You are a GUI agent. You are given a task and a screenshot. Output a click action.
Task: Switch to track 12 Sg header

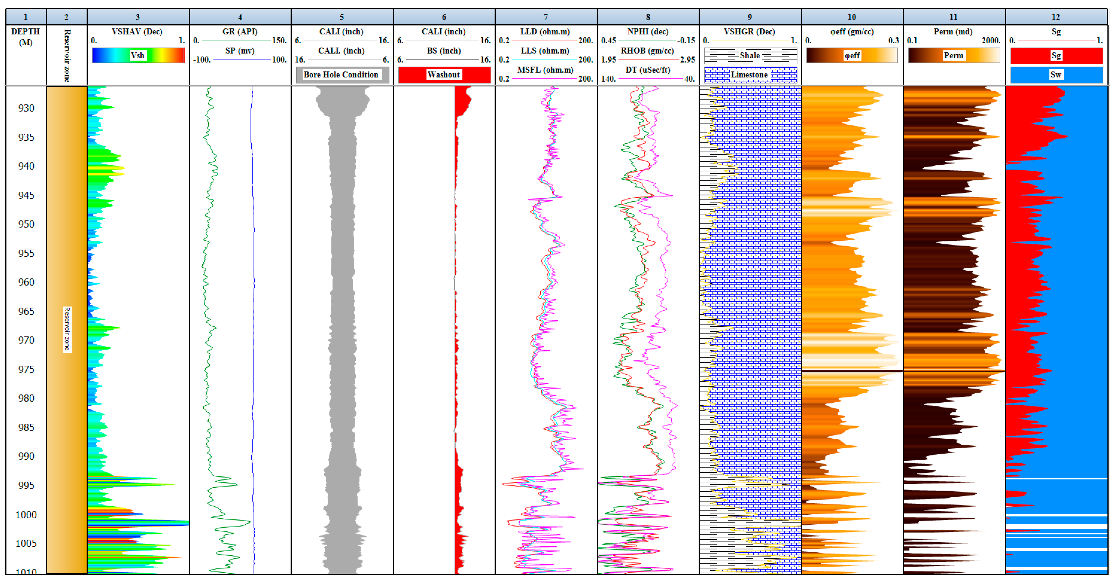tap(1056, 17)
